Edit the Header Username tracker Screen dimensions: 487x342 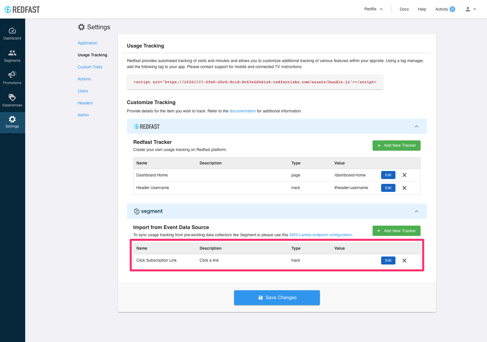click(388, 188)
